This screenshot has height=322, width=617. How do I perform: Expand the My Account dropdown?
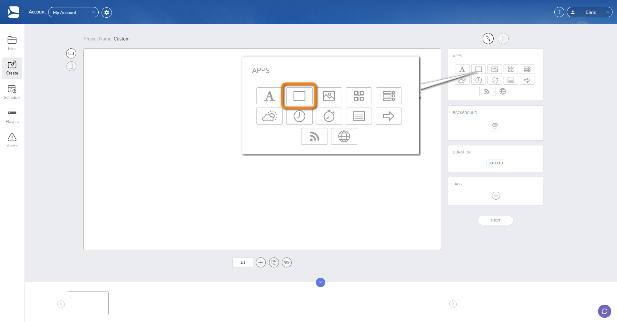point(74,13)
